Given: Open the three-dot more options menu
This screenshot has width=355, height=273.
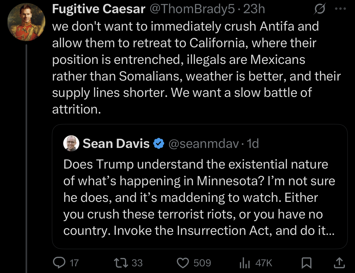Looking at the screenshot, I should tap(340, 9).
